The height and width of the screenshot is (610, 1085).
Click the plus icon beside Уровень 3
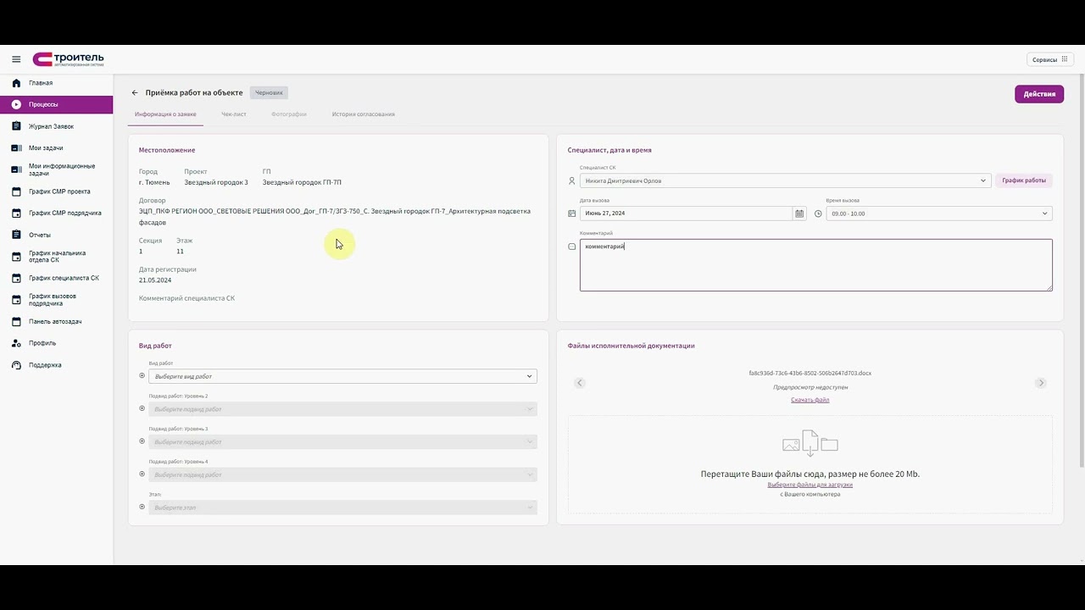pyautogui.click(x=142, y=441)
